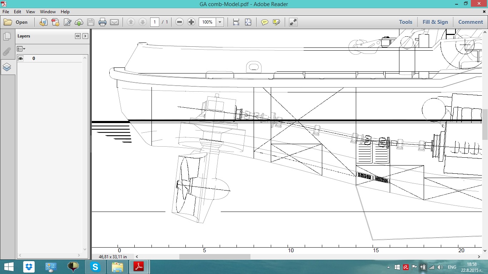Open the View menu

[x=30, y=12]
